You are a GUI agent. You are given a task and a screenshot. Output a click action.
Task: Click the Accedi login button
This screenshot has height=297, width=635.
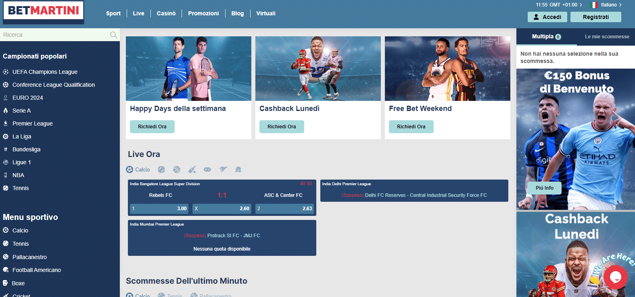[547, 17]
